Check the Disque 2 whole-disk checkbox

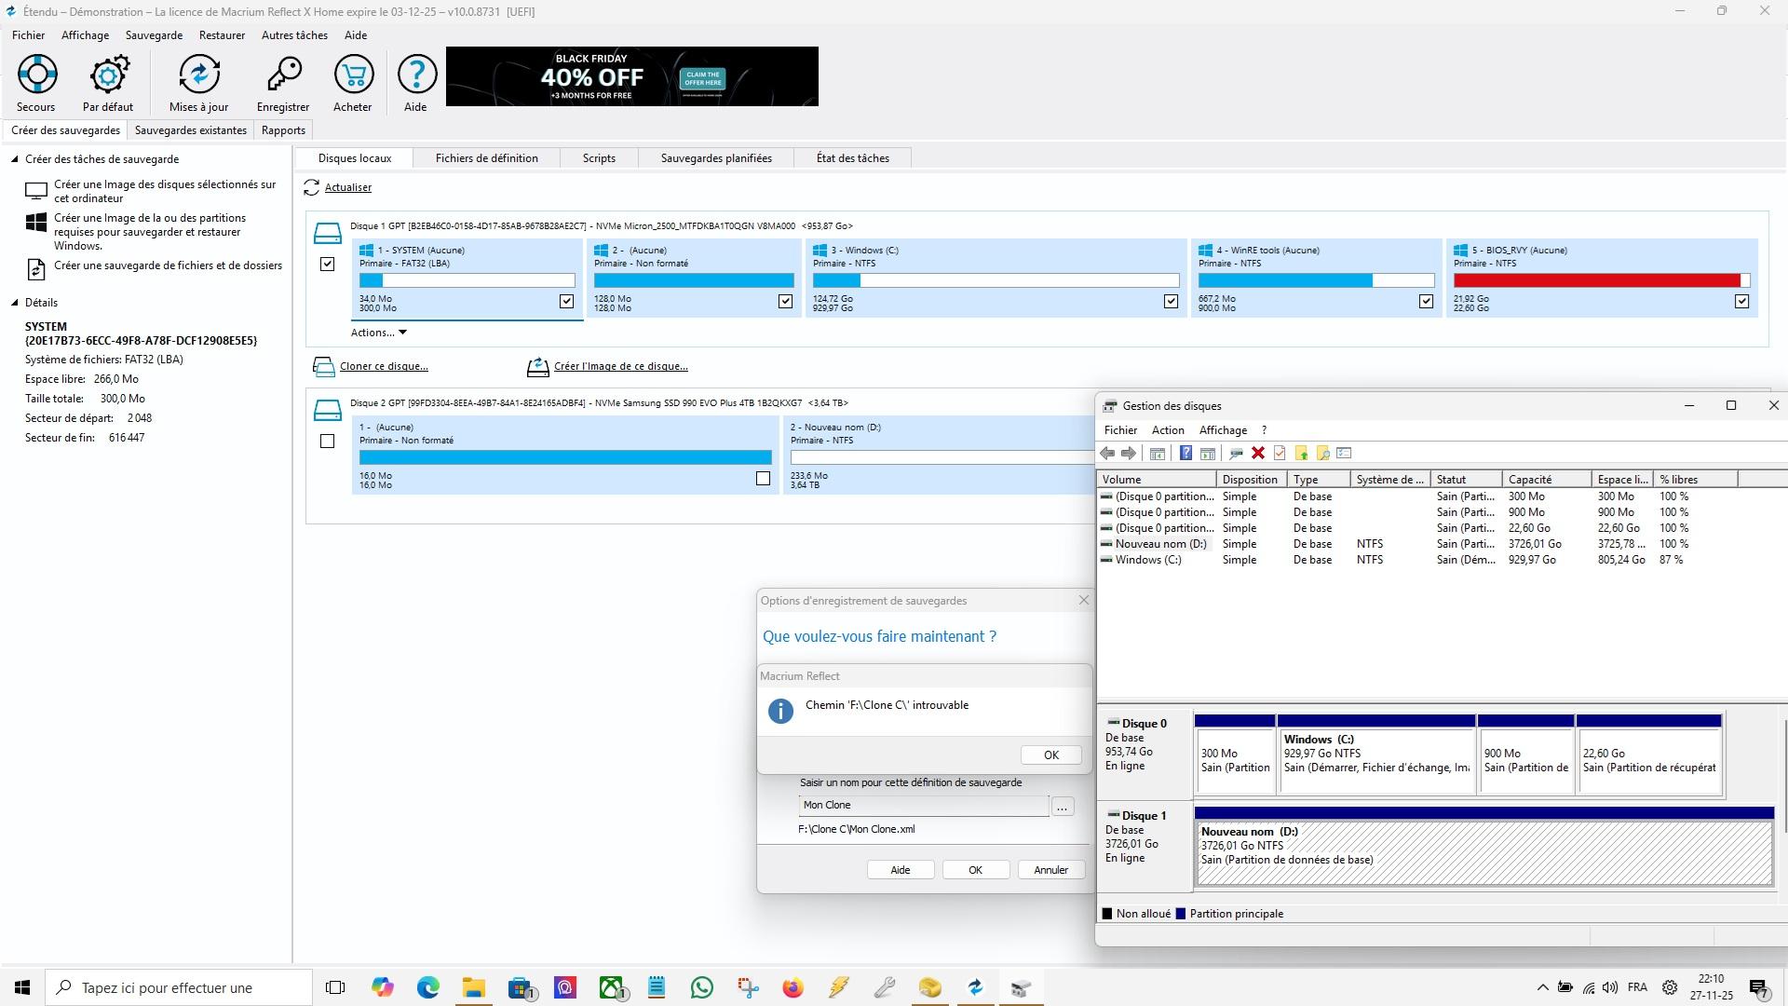pos(327,442)
